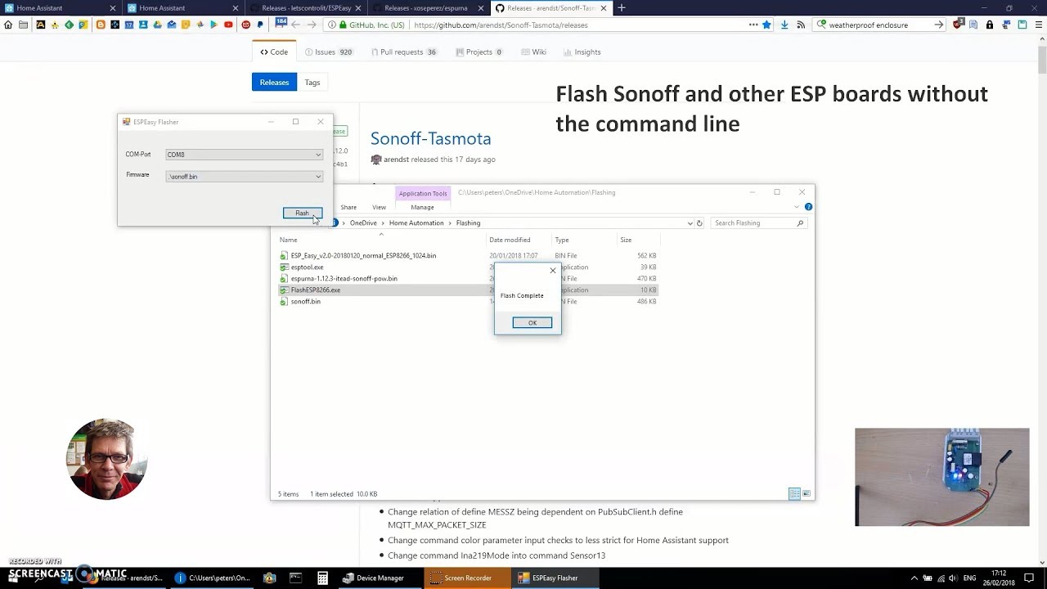The image size is (1047, 589).
Task: Open the Manage ribbon tab
Action: pos(422,207)
